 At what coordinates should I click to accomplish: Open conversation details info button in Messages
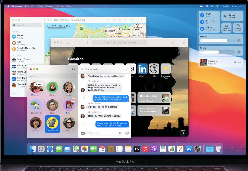pyautogui.click(x=127, y=69)
